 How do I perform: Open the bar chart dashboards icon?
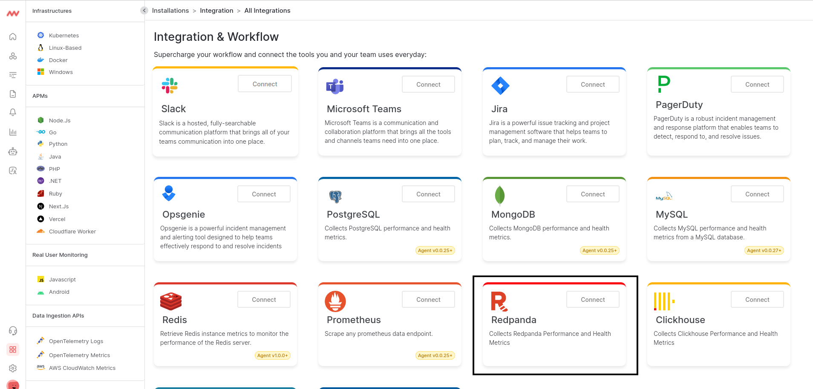(x=13, y=132)
